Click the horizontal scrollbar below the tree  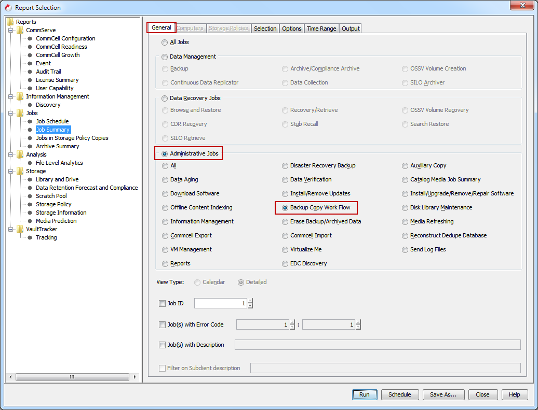(73, 377)
